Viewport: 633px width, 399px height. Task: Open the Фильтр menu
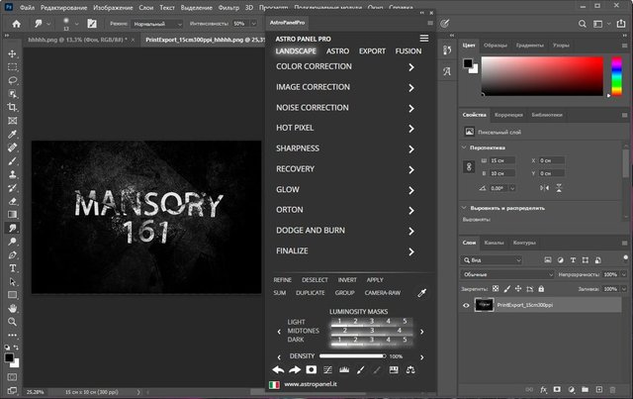(x=228, y=7)
